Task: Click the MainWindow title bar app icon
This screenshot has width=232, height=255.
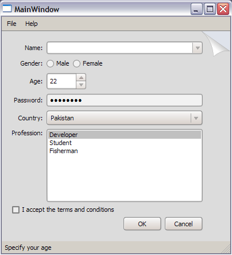Action: (x=7, y=9)
